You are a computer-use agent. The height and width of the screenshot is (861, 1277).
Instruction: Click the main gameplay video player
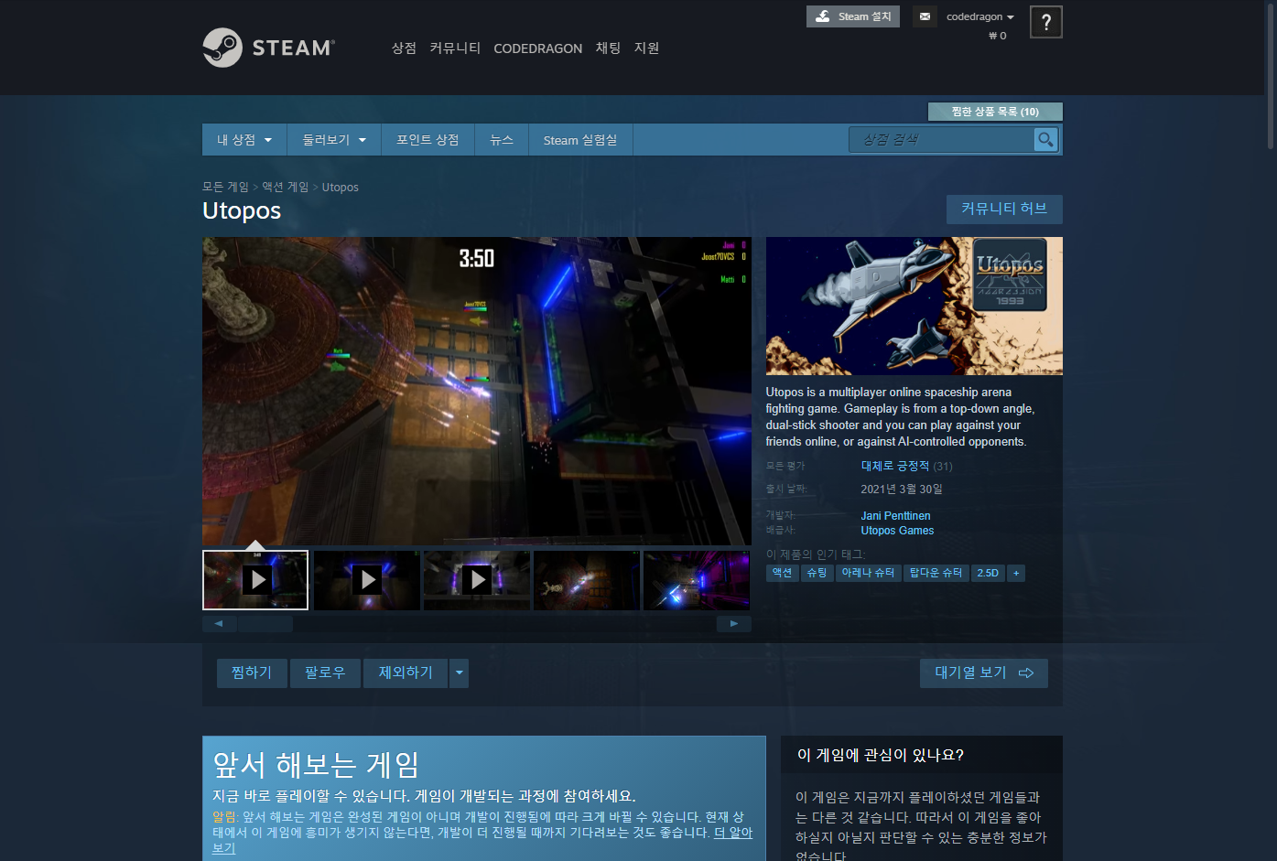coord(477,392)
